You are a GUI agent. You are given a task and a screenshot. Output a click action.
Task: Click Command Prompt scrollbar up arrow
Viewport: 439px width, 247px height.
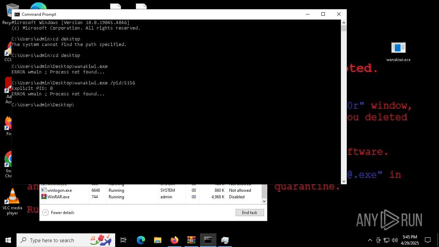344,23
